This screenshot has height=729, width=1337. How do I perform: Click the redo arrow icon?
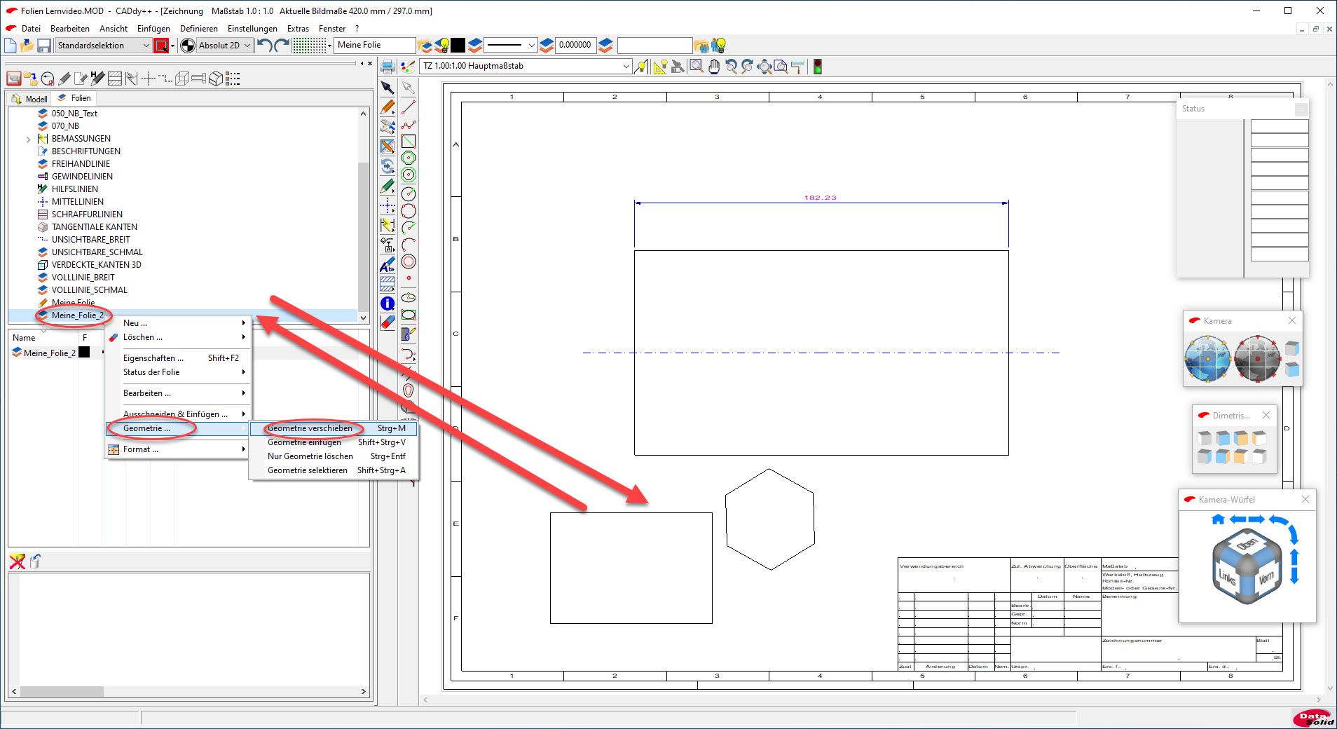[282, 46]
